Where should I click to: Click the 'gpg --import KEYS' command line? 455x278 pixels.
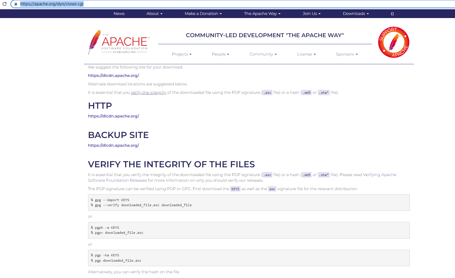point(110,200)
